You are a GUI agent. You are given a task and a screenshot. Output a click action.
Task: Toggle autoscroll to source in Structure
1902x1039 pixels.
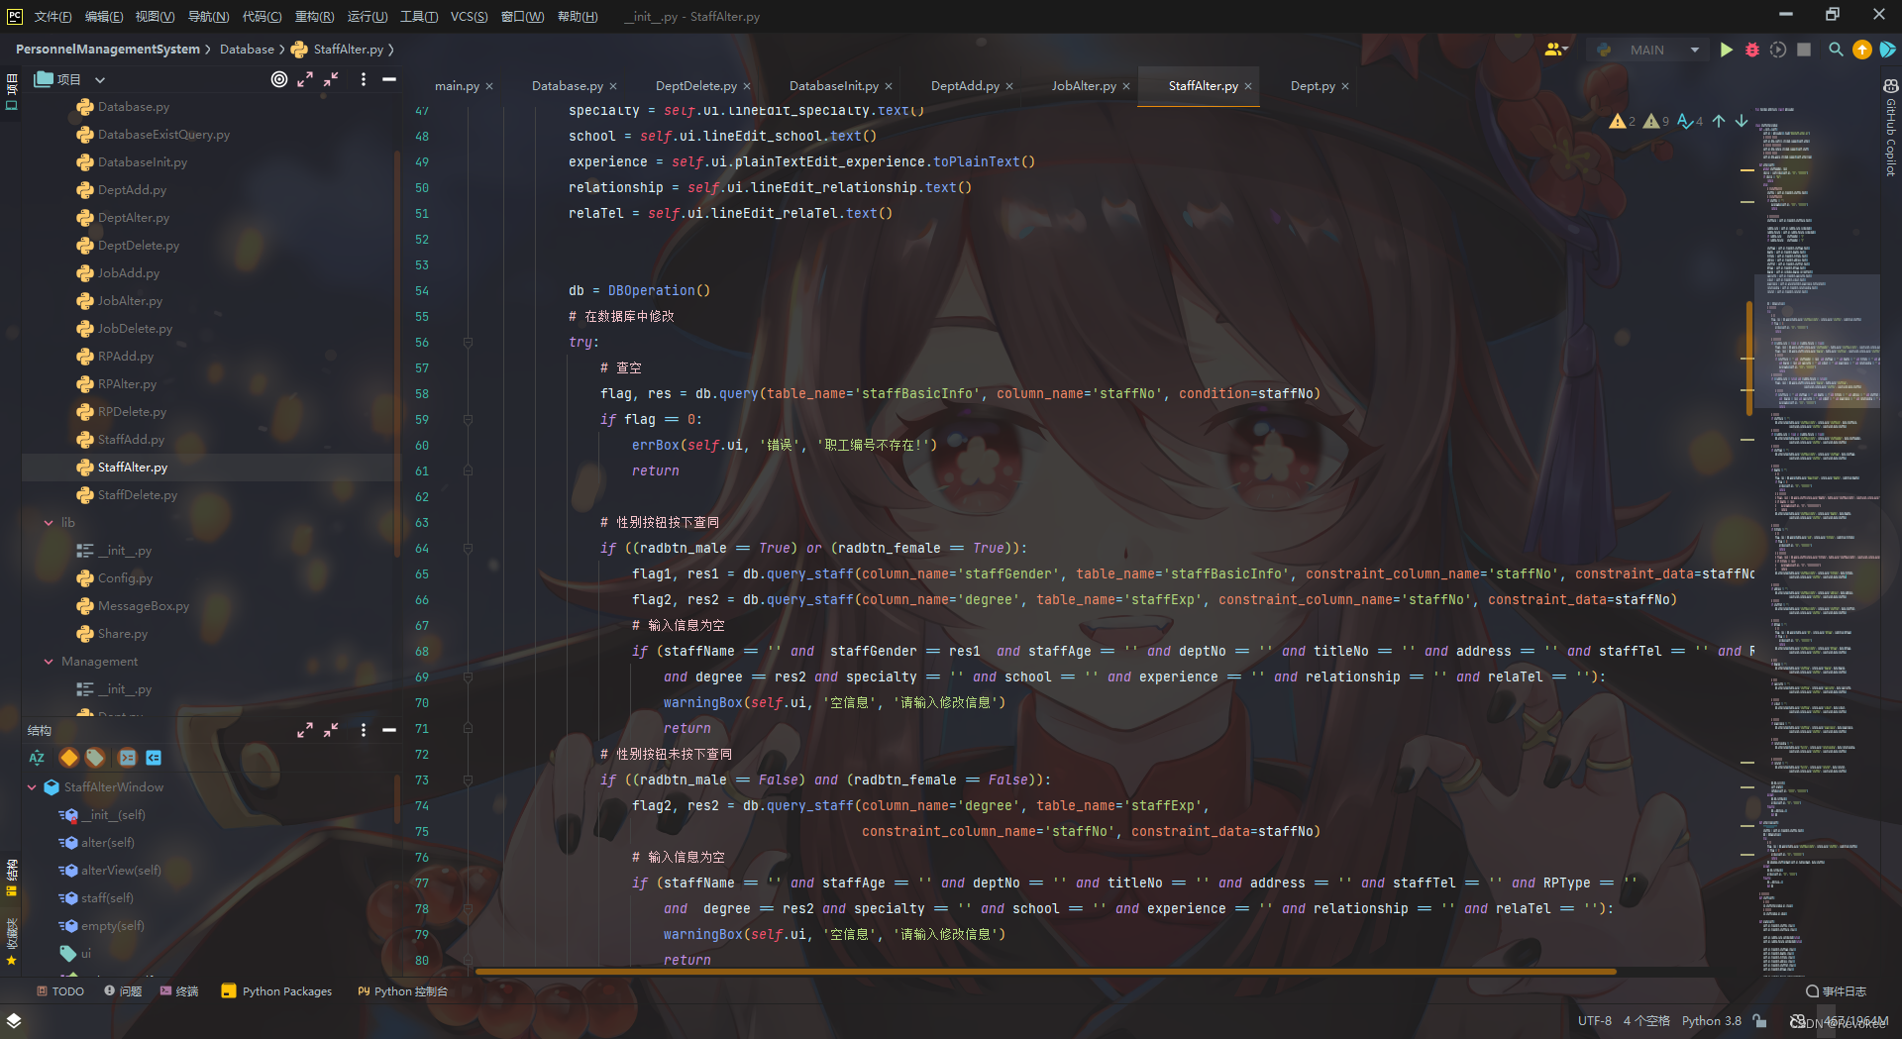[127, 758]
